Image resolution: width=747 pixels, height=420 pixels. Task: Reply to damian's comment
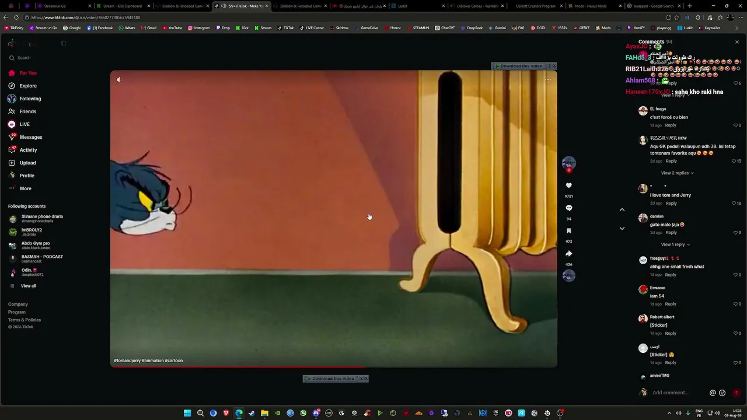click(671, 233)
